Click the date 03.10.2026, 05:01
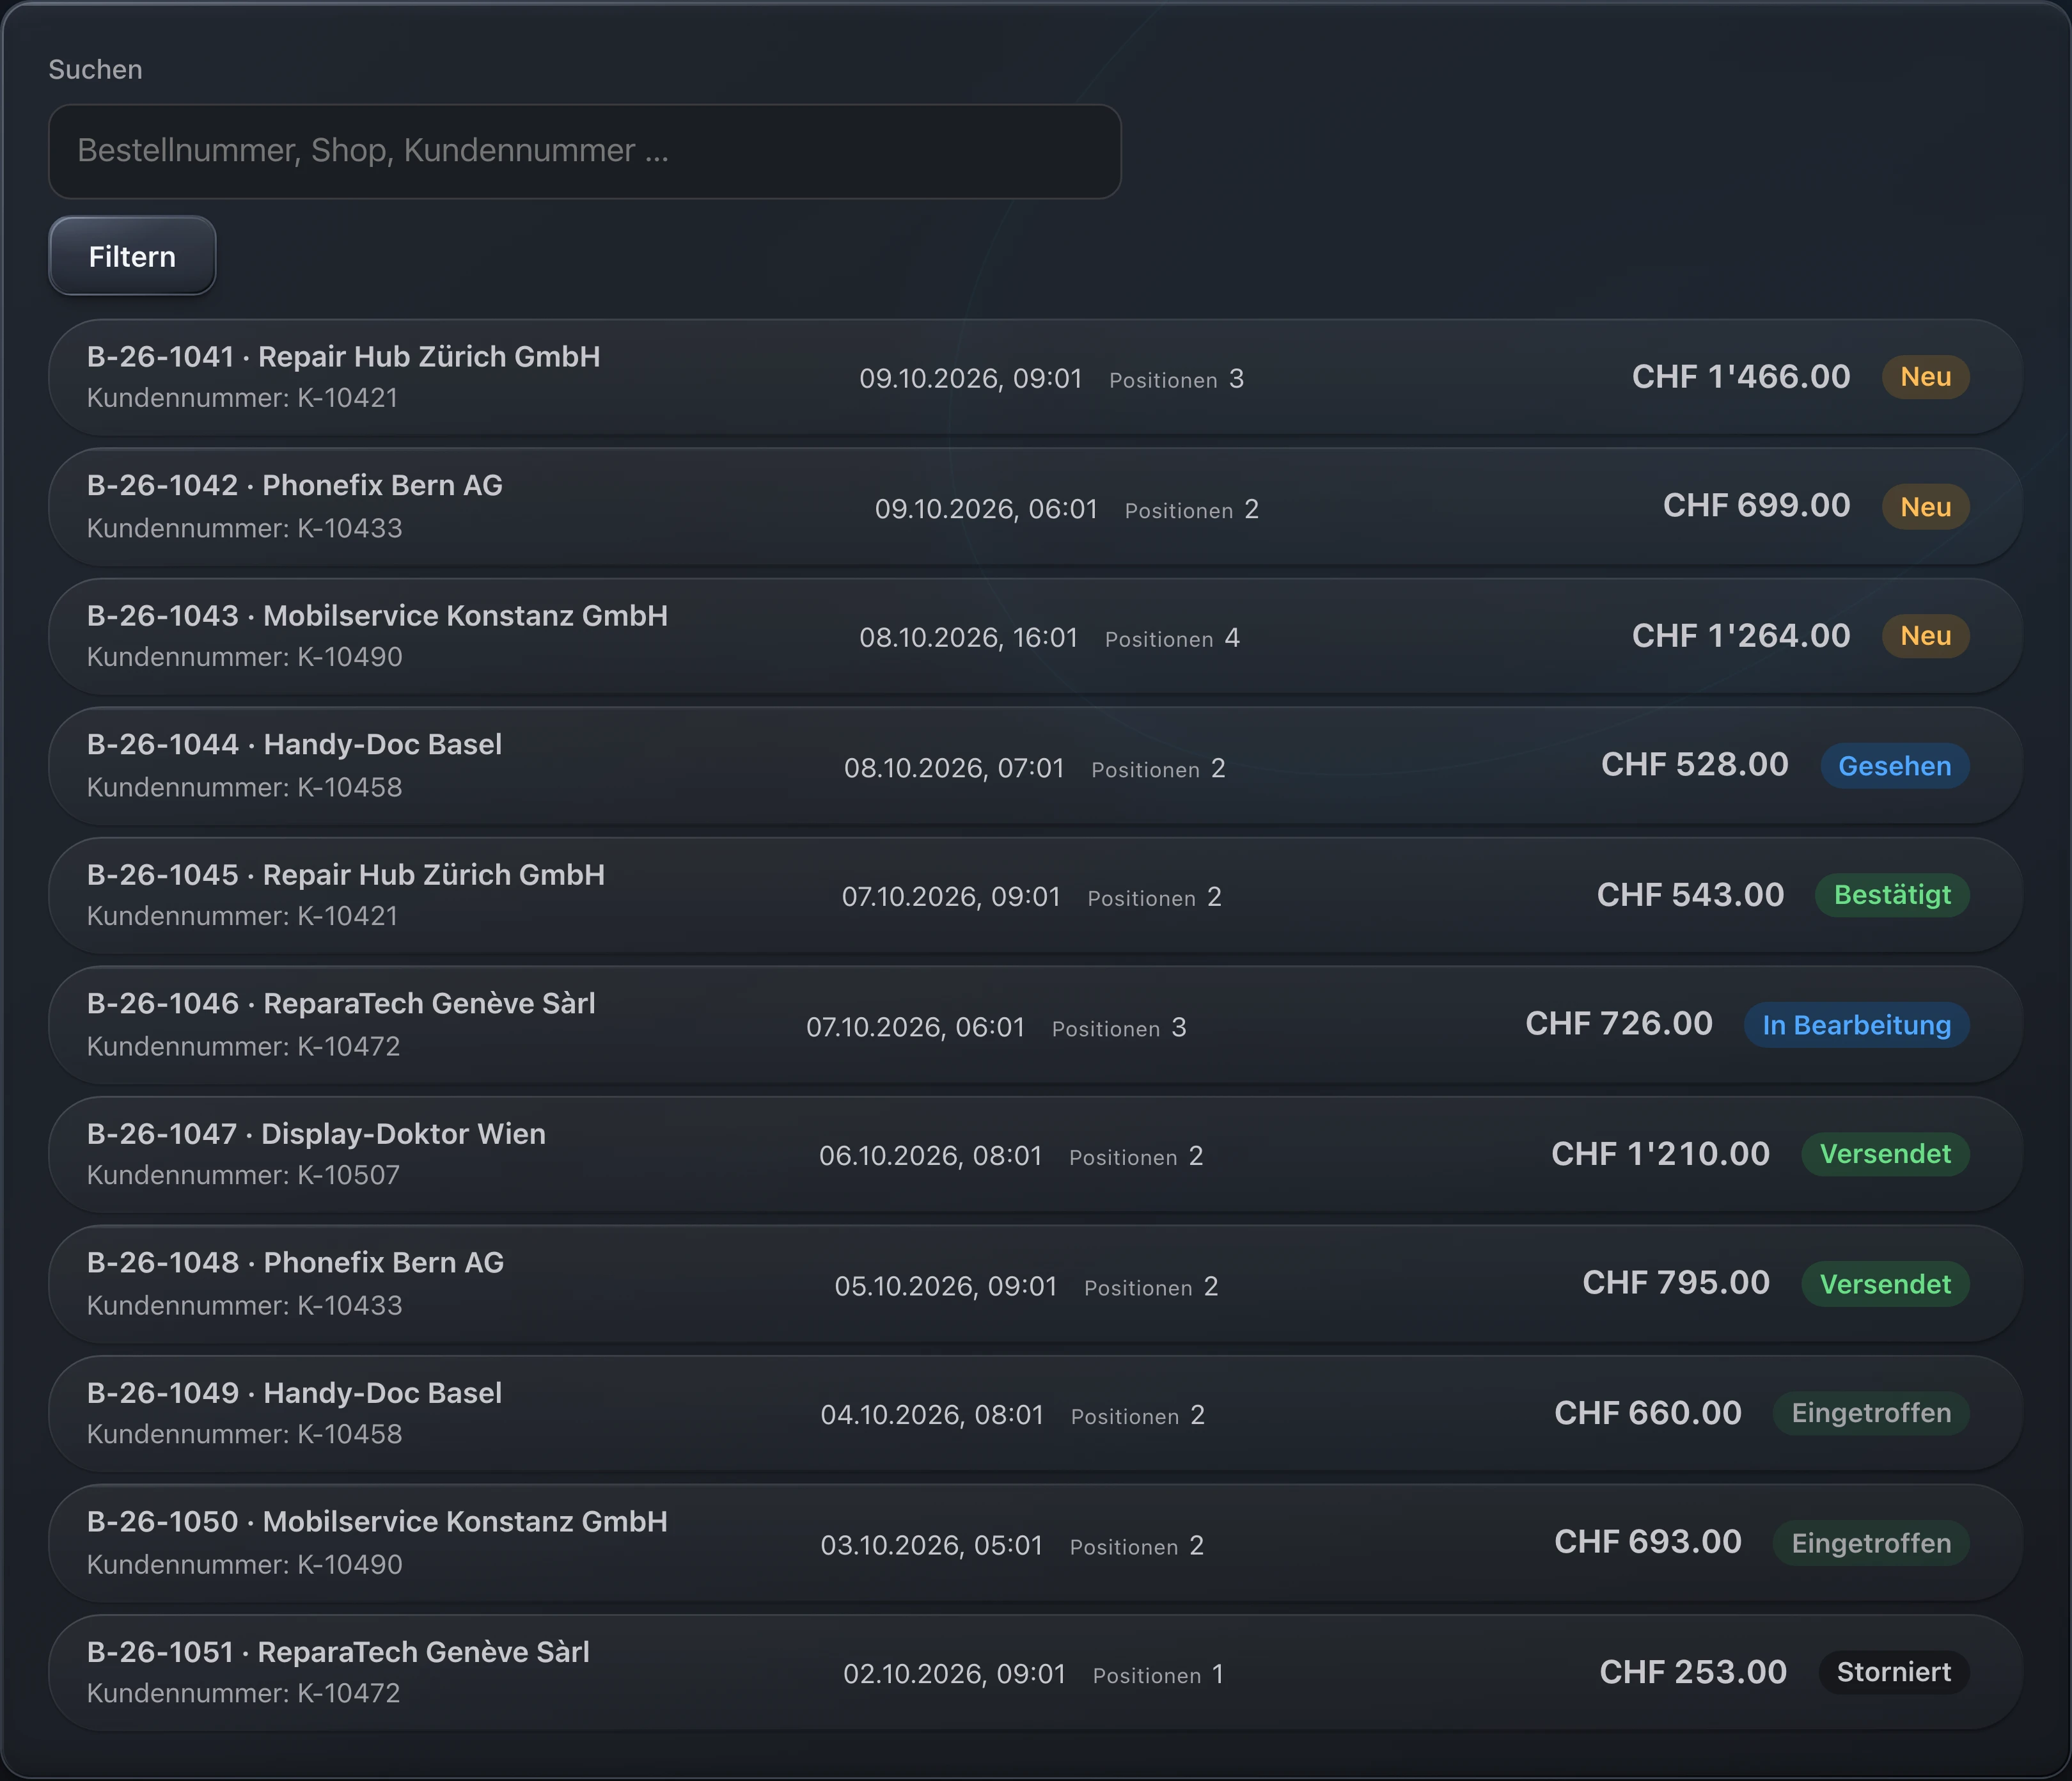This screenshot has width=2072, height=1781. click(x=931, y=1545)
